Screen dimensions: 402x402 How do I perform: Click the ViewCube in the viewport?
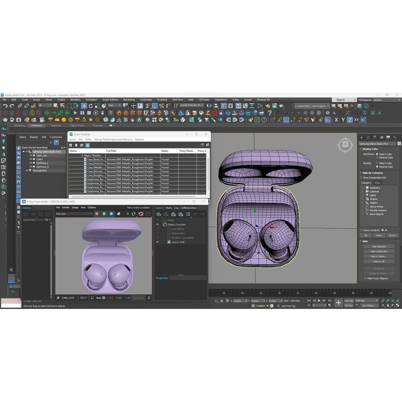tap(345, 145)
